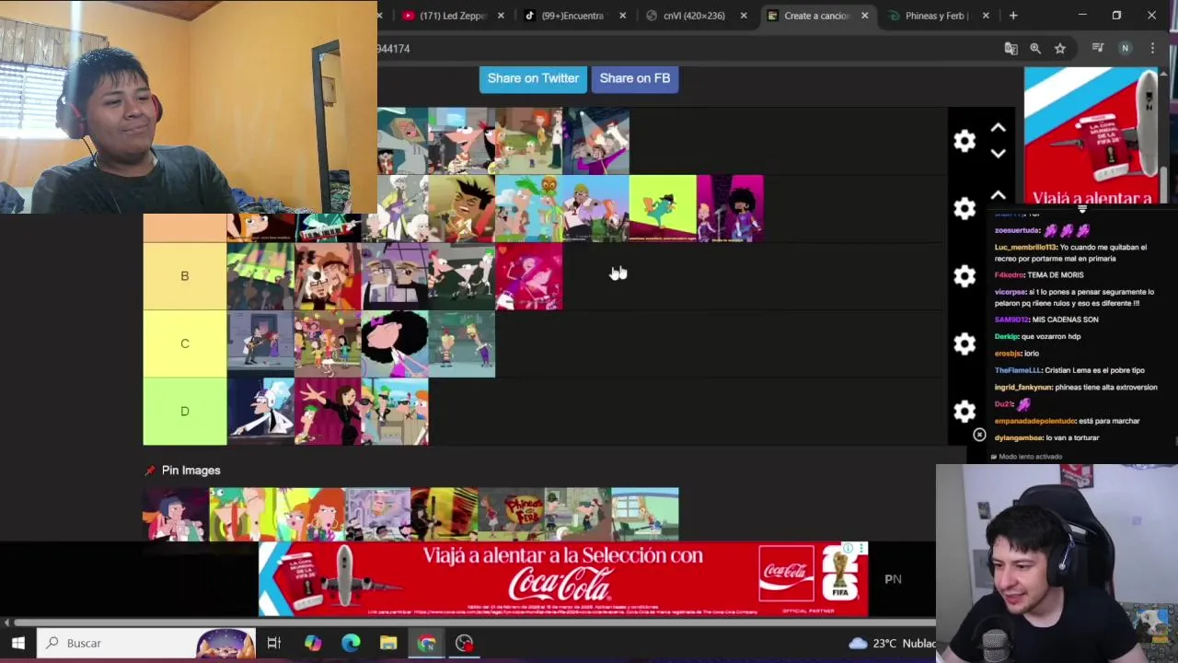Close the chat overlay with the X circle
Screen dimensions: 1178x663
979,435
